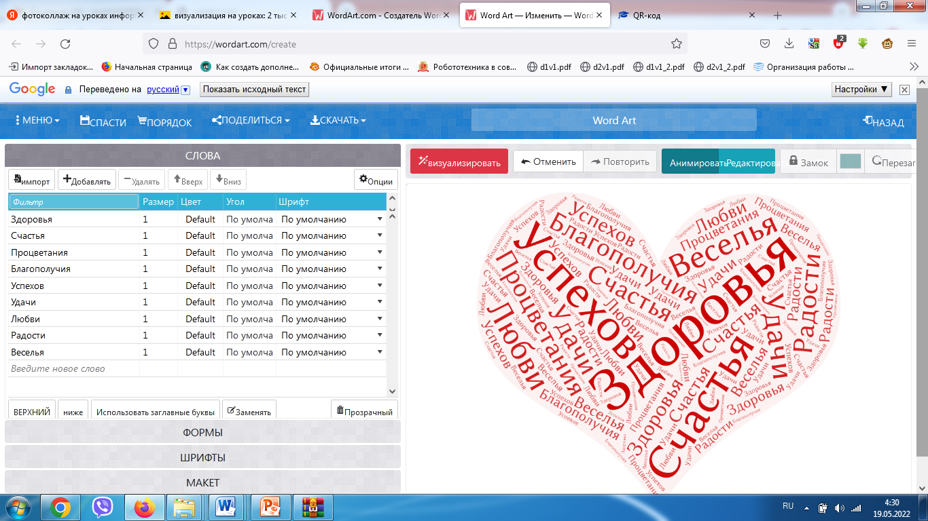Toggle Редактировать mode

748,162
